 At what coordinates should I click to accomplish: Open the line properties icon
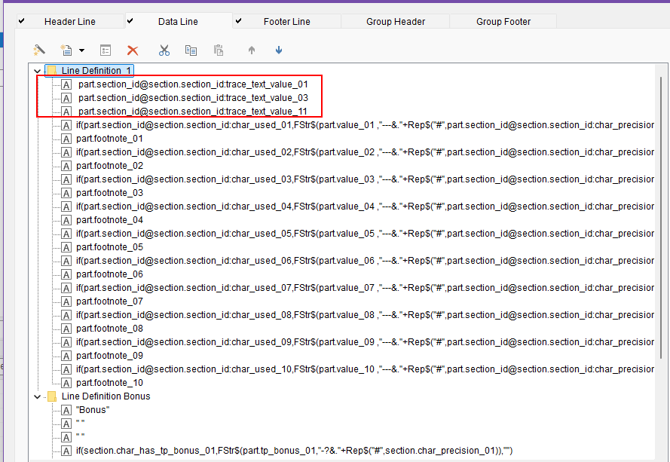click(106, 50)
